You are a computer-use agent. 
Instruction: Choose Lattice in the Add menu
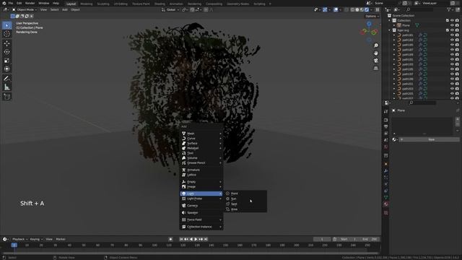(x=201, y=175)
